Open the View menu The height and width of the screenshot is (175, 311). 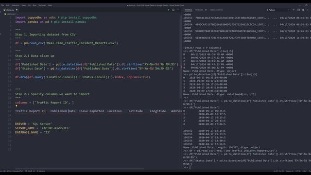tap(24, 5)
